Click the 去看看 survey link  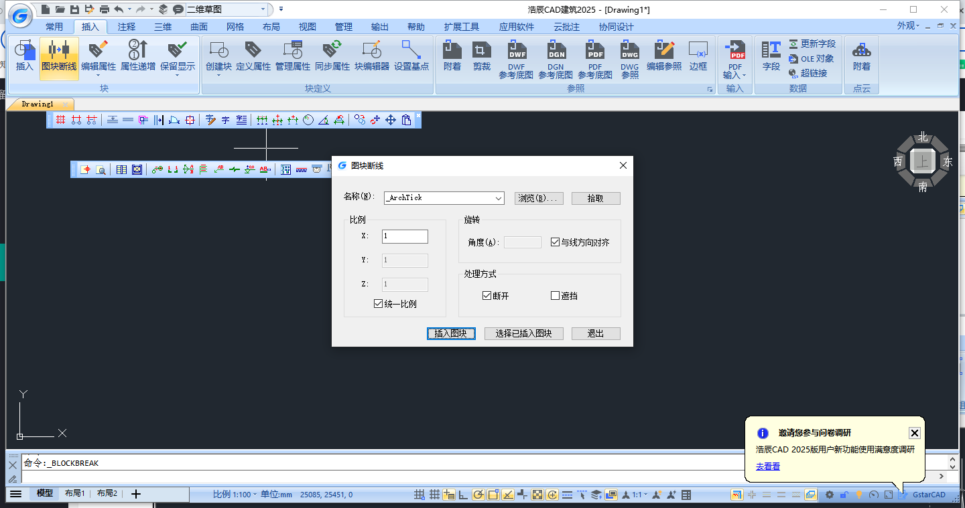[768, 467]
